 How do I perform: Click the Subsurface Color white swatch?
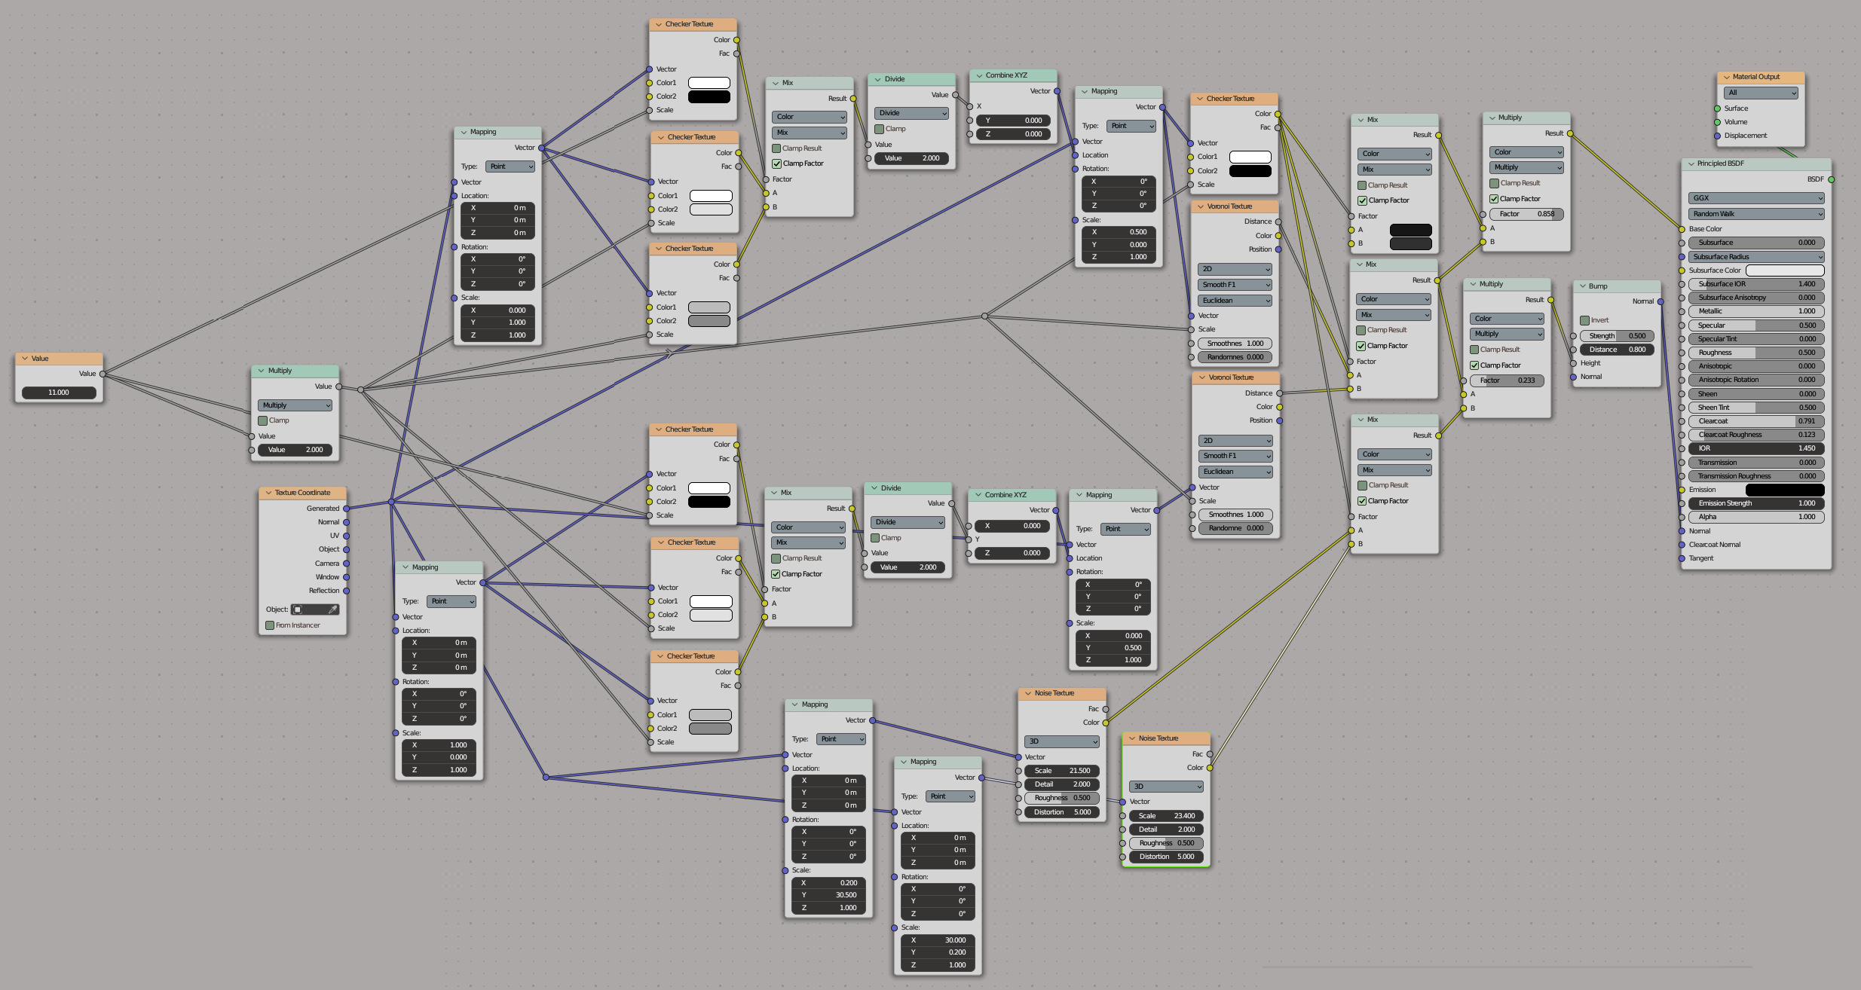point(1784,270)
